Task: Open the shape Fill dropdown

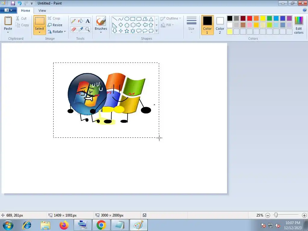Action: (x=167, y=25)
